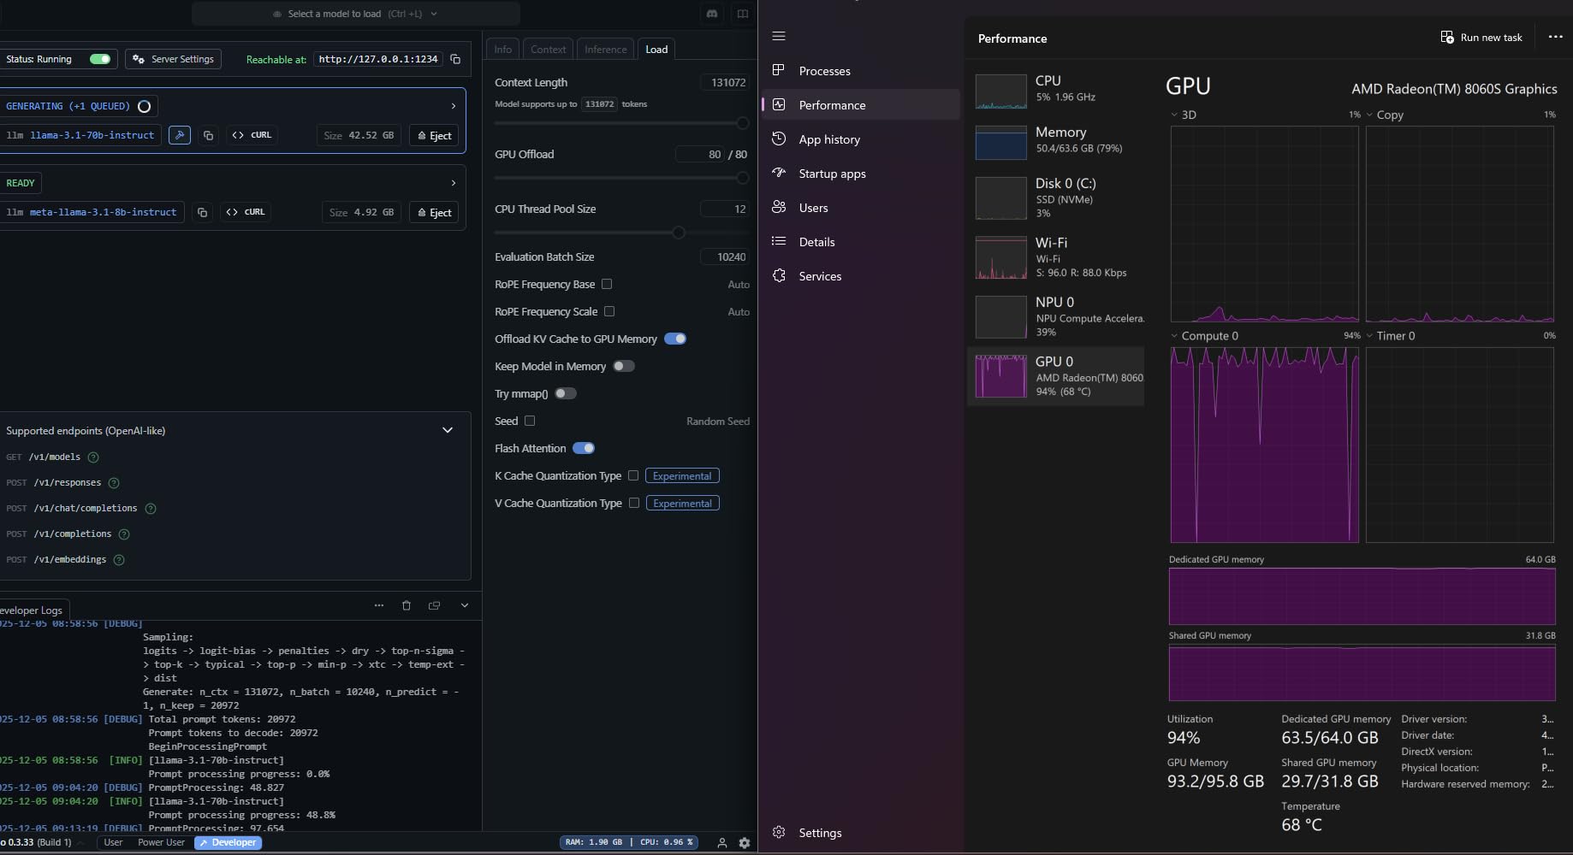Viewport: 1573px width, 855px height.
Task: Toggle the server Status Running switch
Action: click(100, 59)
